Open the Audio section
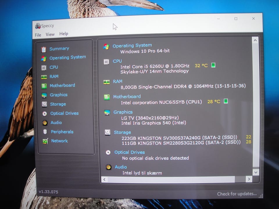 pos(56,122)
